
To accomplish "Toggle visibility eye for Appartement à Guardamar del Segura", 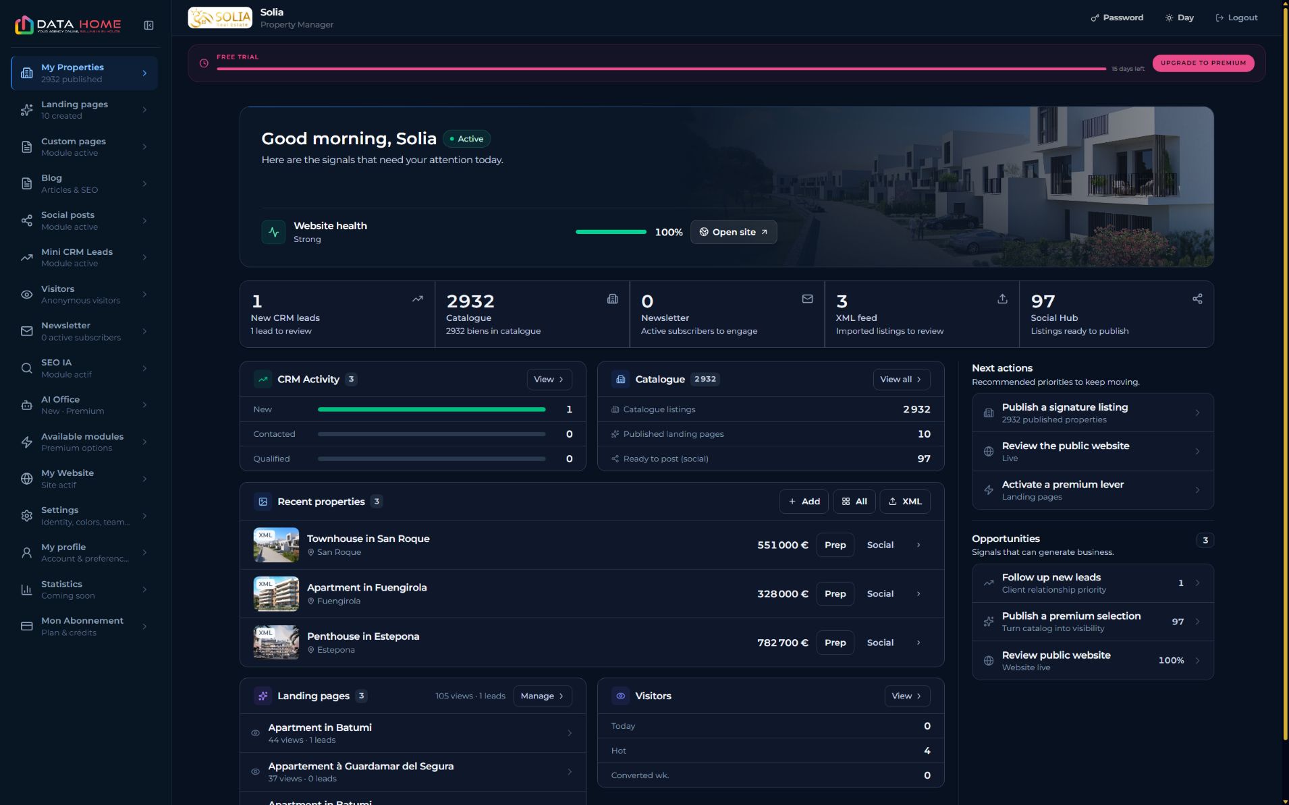I will point(256,772).
